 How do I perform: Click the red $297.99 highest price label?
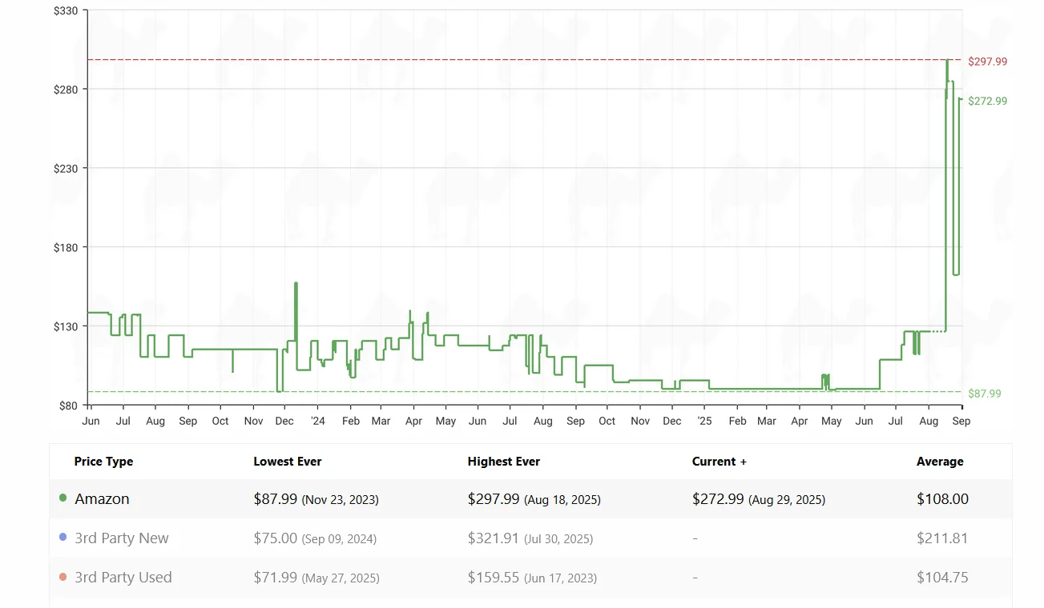988,61
